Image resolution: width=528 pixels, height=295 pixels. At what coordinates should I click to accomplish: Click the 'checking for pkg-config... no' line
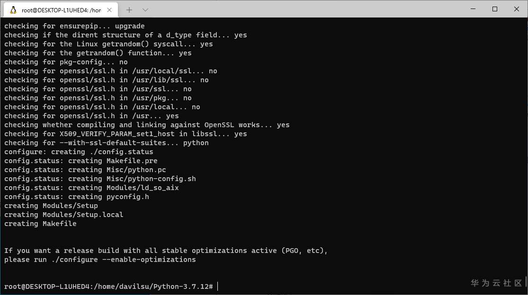[66, 62]
